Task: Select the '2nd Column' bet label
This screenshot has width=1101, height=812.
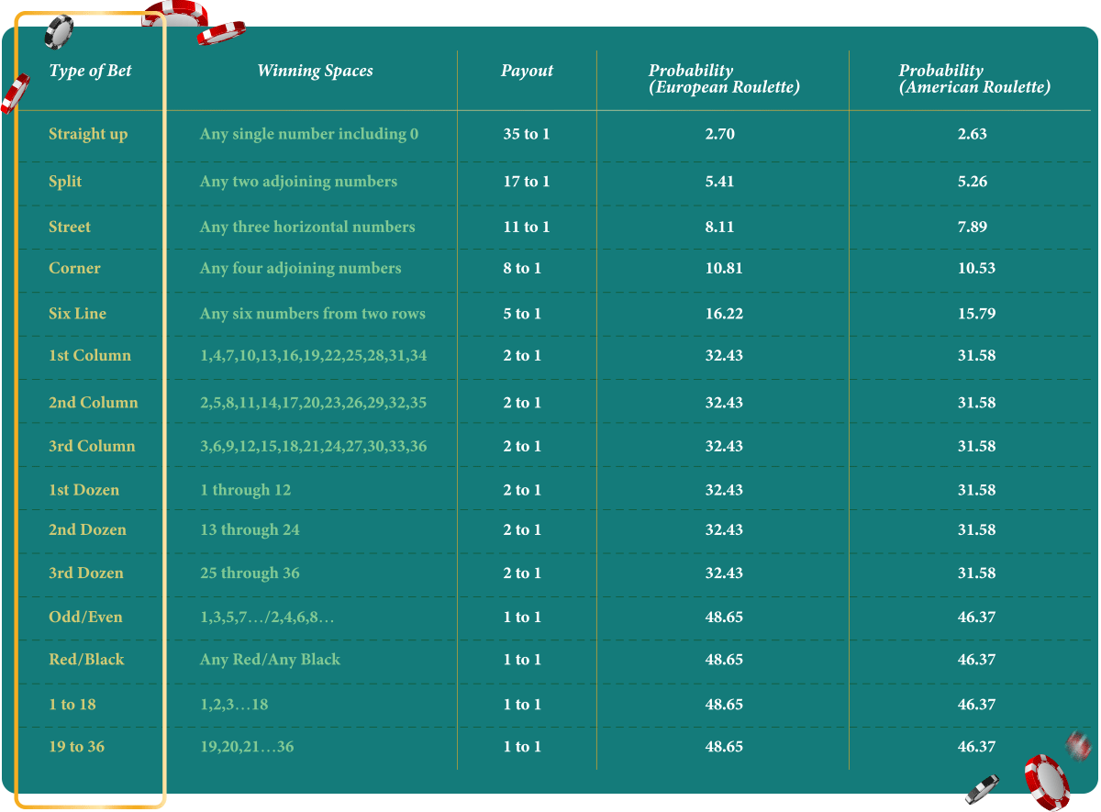Action: [94, 402]
